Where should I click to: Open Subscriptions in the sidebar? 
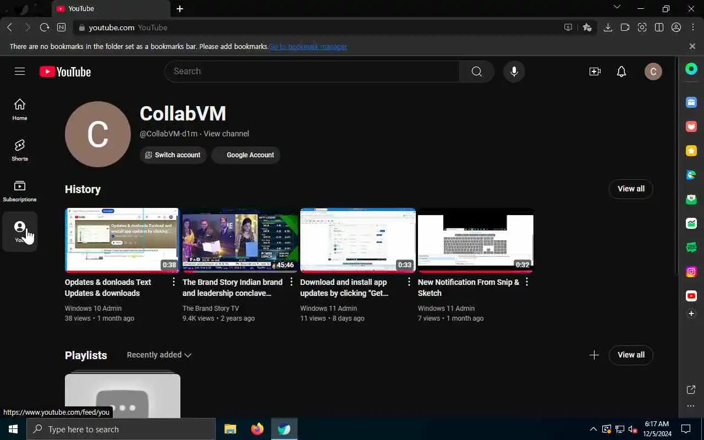click(x=20, y=191)
